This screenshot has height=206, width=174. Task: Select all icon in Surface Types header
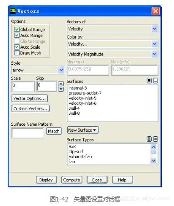tap(149, 139)
